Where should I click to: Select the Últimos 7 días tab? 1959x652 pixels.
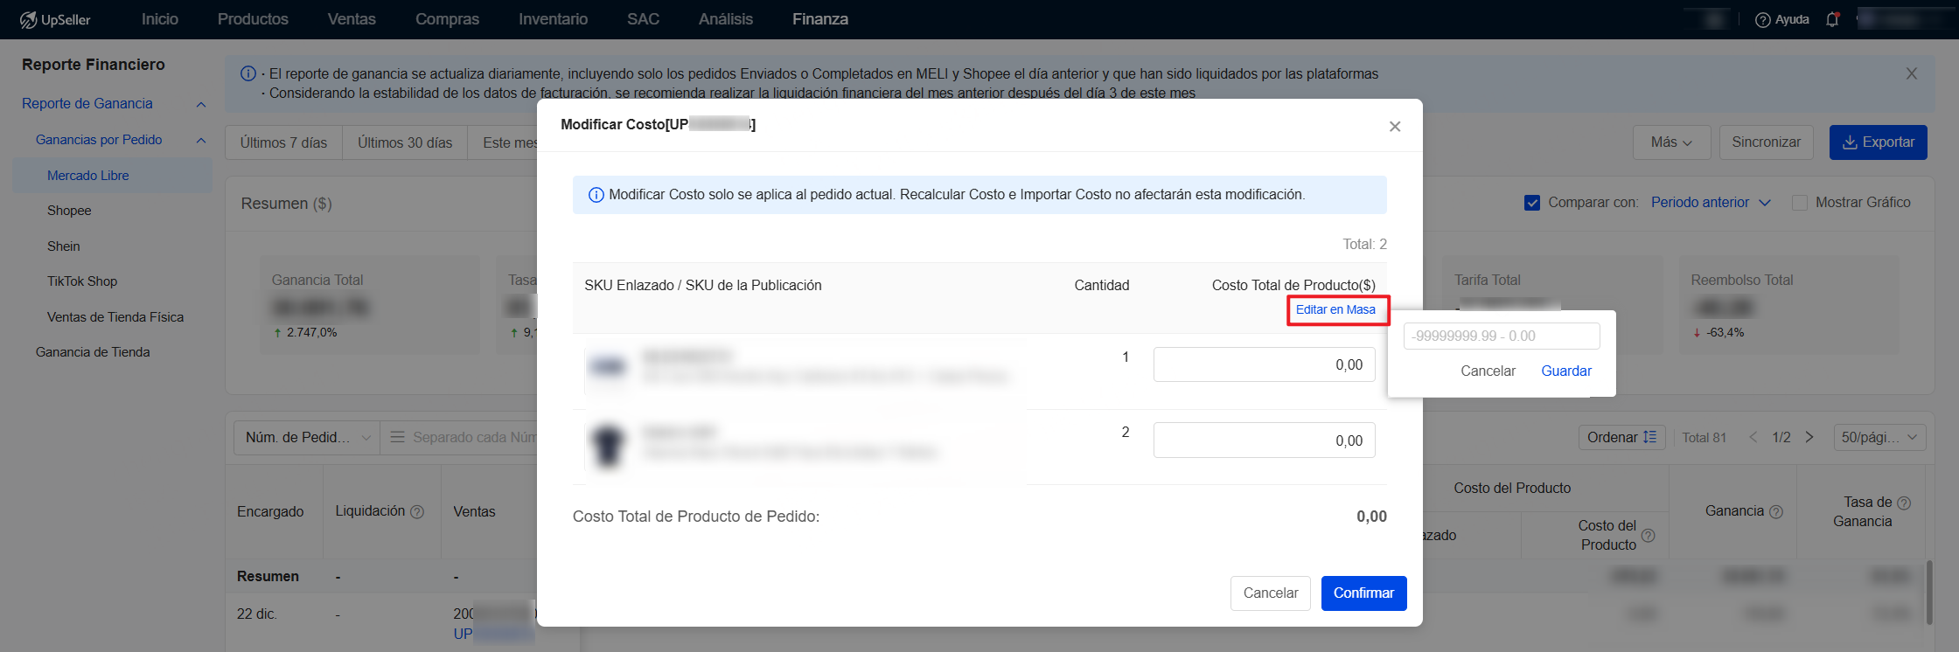tap(283, 142)
